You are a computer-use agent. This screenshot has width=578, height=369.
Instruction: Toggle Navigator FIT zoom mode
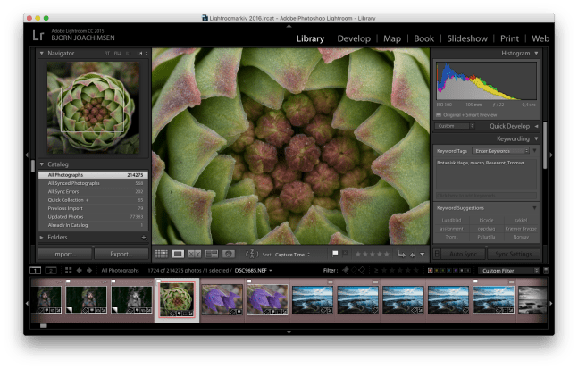(x=106, y=54)
